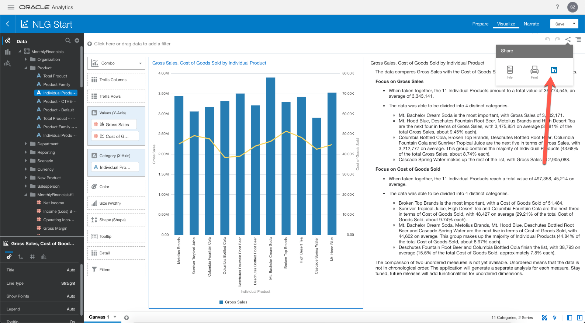Image resolution: width=585 pixels, height=323 pixels.
Task: Toggle the Show Points Auto setting
Action: coord(71,296)
